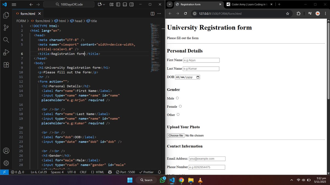Open Chrome media controls icon
330x185 pixels.
pos(310,14)
